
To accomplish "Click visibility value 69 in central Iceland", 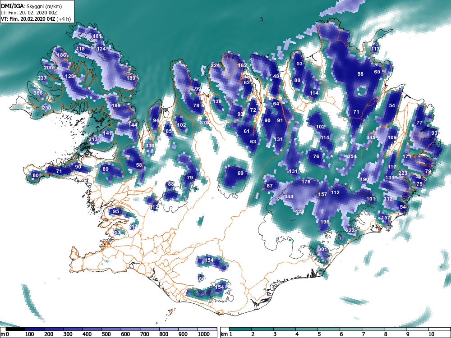I will 240,173.
